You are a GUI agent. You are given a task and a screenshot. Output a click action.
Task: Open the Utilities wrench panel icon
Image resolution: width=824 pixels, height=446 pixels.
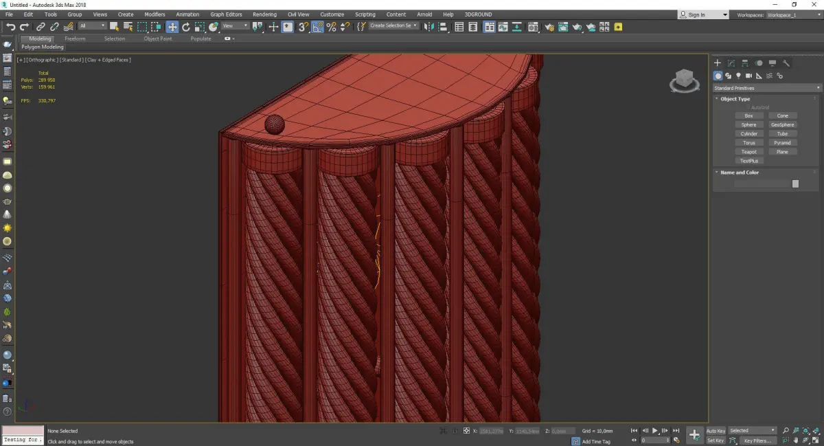[x=786, y=63]
